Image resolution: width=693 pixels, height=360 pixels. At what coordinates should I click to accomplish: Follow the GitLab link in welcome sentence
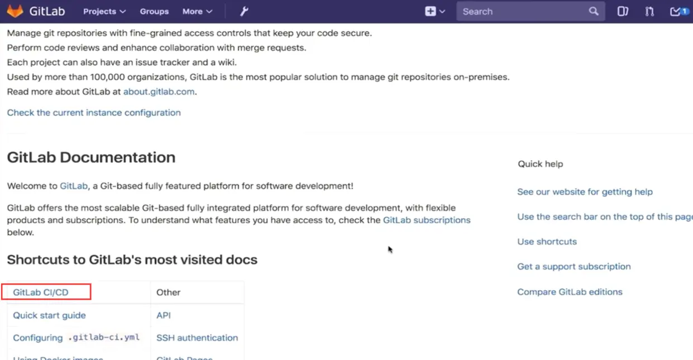(74, 186)
